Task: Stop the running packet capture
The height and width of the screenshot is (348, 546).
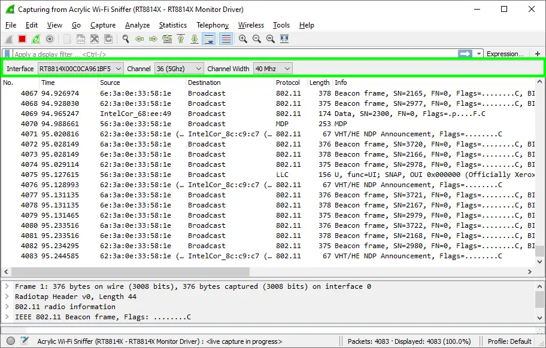Action: (22, 39)
